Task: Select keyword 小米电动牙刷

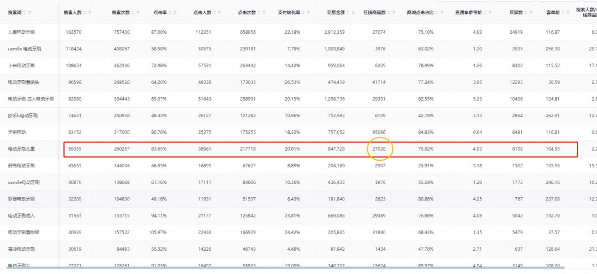Action: pyautogui.click(x=22, y=65)
